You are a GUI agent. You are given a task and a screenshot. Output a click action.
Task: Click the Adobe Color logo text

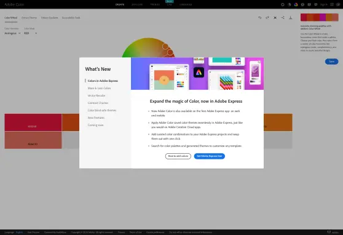(x=14, y=4)
